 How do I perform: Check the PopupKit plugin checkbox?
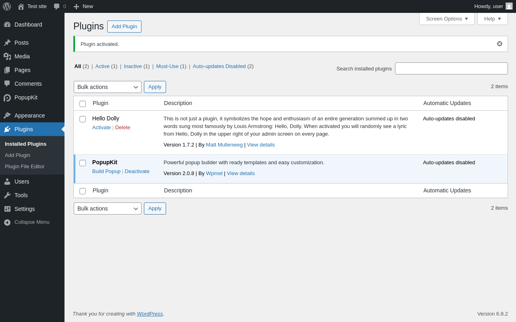(83, 163)
